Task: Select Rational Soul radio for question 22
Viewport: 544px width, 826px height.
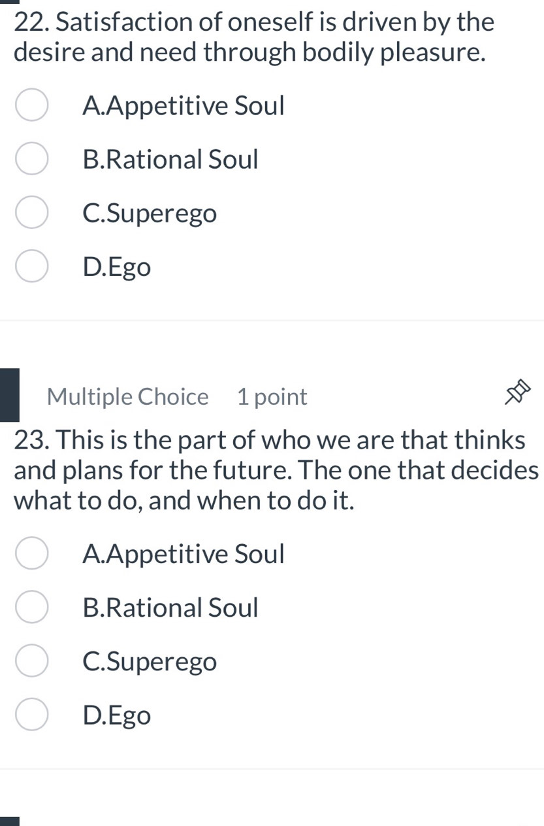Action: point(31,160)
